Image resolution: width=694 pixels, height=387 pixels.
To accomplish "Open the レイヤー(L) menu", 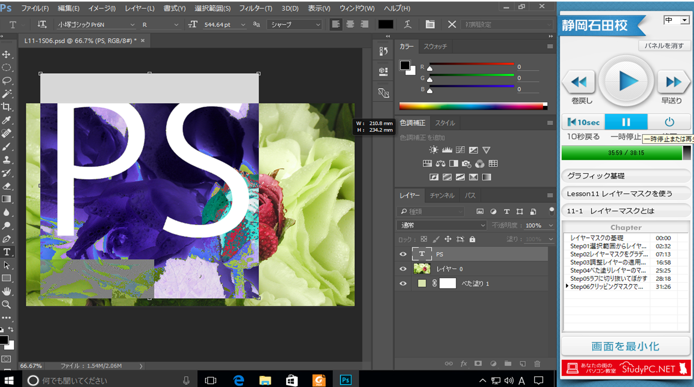I will (139, 8).
